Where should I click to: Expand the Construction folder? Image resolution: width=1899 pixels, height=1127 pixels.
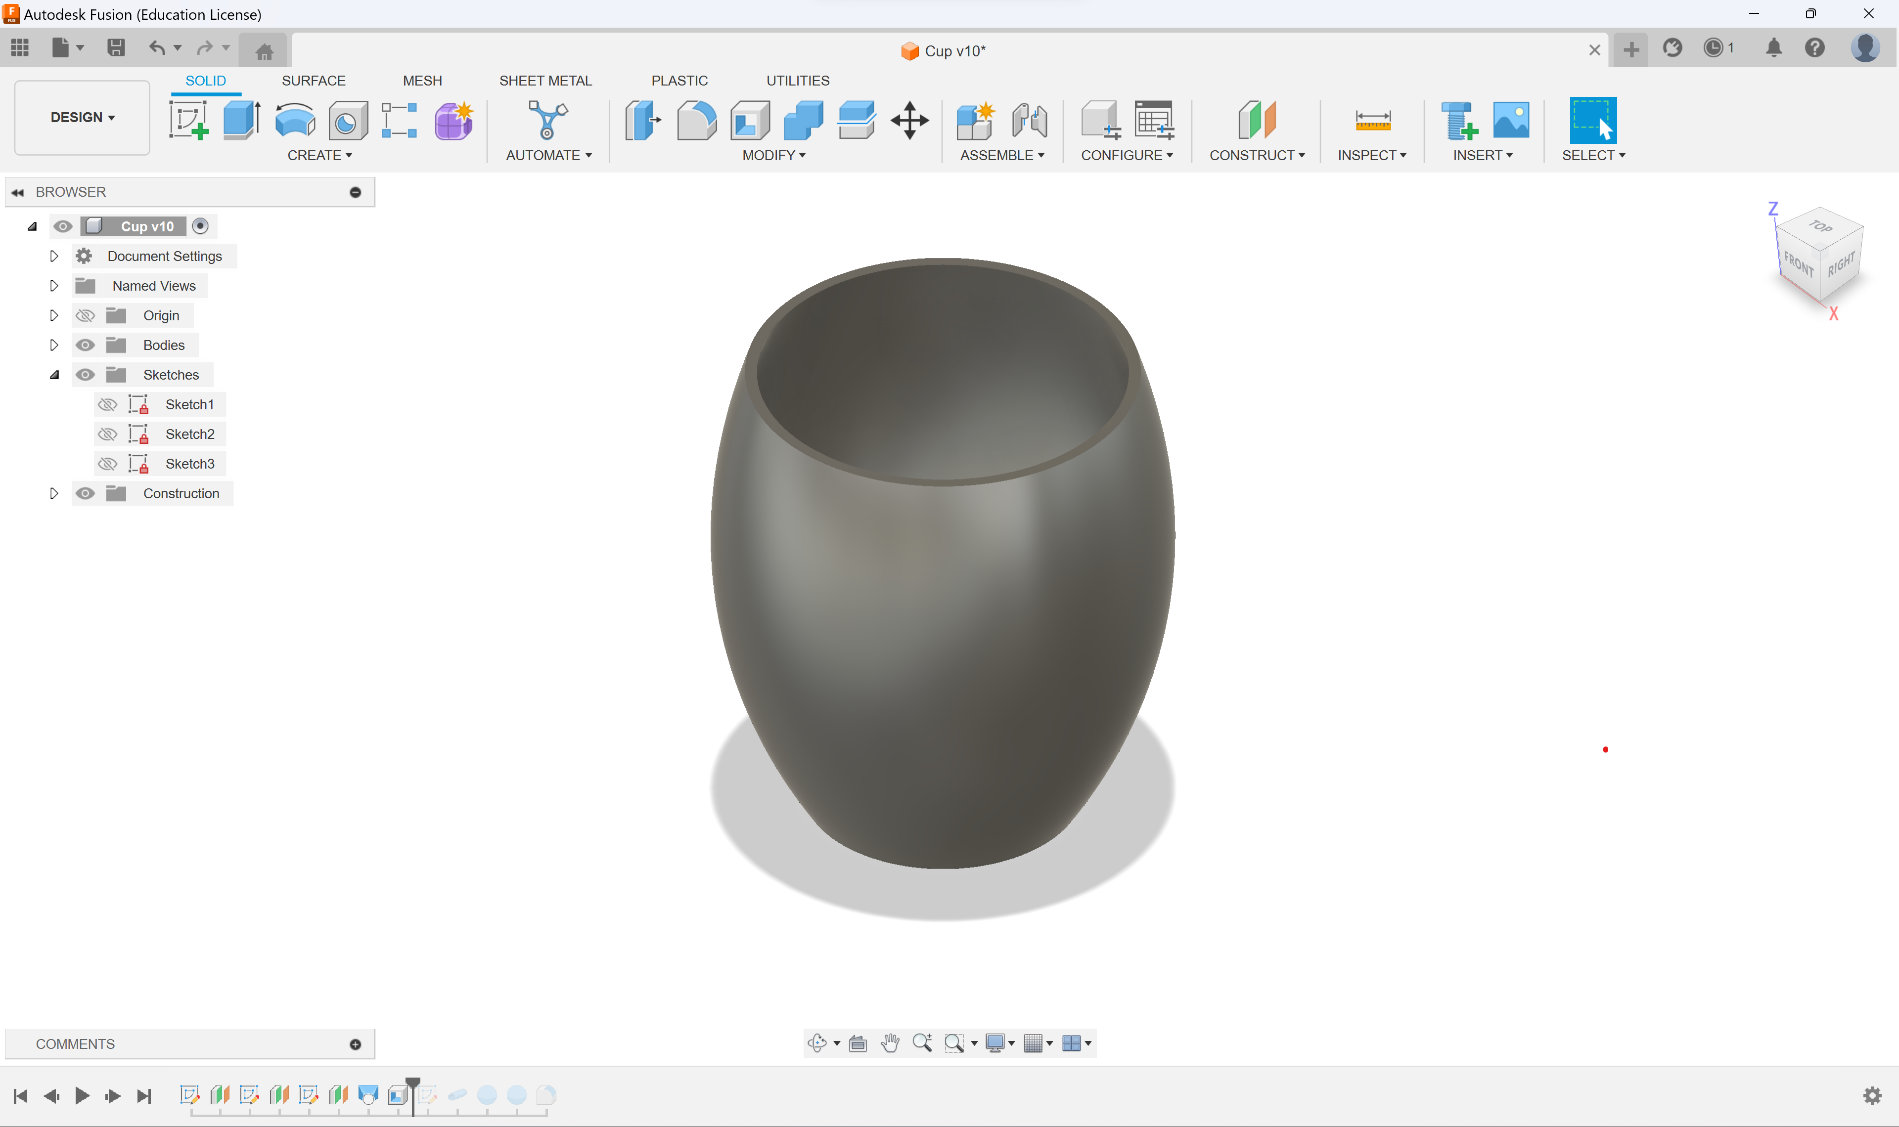tap(54, 492)
